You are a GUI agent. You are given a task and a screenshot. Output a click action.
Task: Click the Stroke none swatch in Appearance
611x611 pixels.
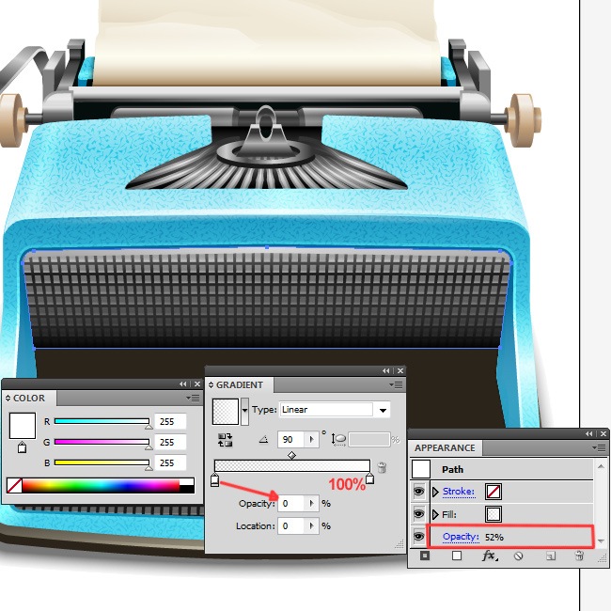point(493,492)
